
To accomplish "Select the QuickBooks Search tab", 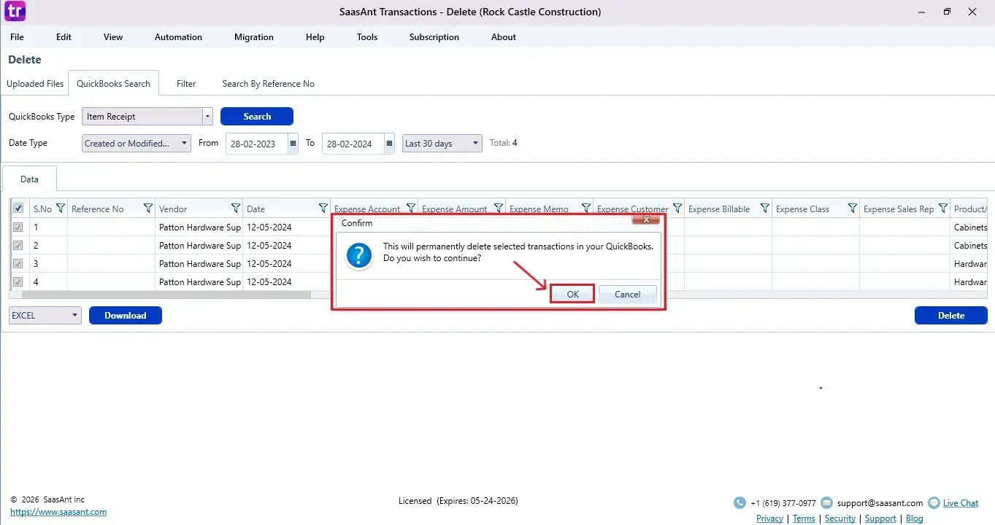I will [x=113, y=84].
